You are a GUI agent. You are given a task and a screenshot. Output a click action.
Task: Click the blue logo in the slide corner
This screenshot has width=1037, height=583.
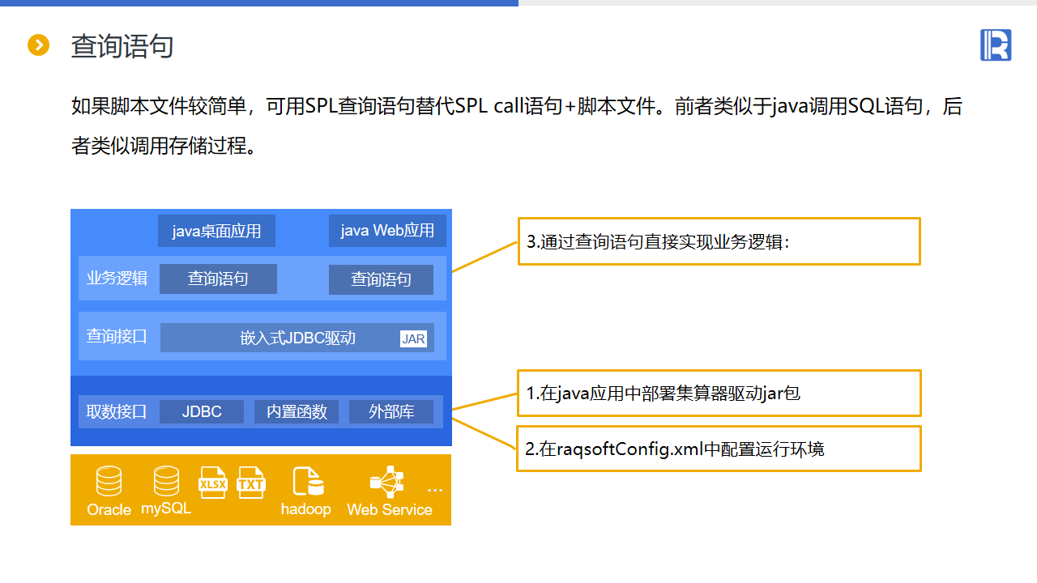coord(996,45)
